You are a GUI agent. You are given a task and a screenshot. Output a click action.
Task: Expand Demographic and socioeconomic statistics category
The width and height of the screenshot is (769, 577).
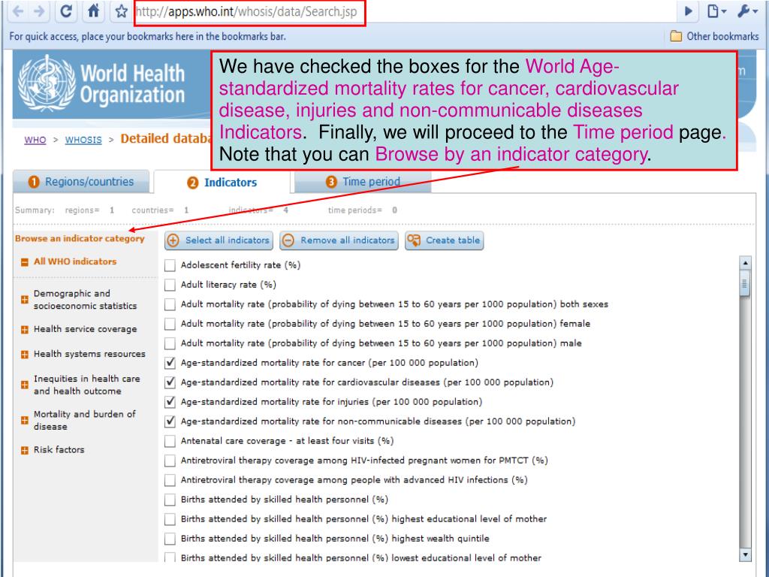point(25,299)
